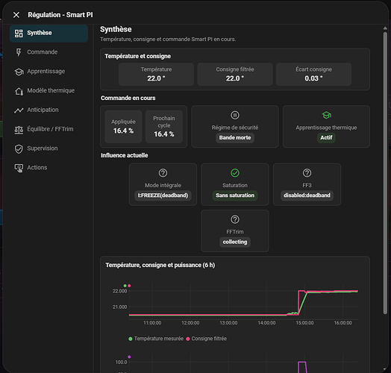Open Équilibre / FFTrim section
The width and height of the screenshot is (391, 373).
pos(49,129)
